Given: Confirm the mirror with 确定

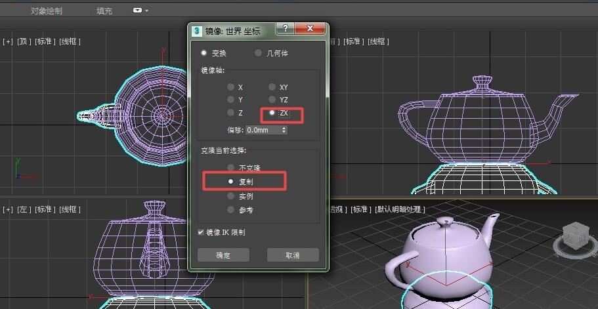Looking at the screenshot, I should [x=223, y=255].
